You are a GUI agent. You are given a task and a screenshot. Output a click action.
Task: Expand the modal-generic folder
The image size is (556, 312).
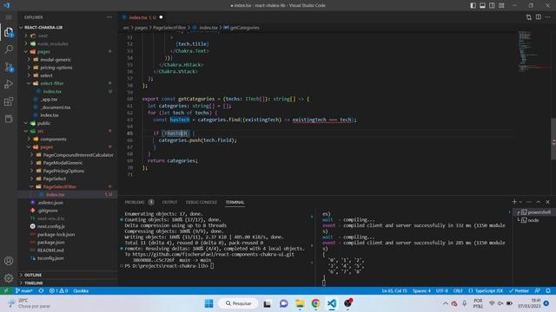click(56, 60)
